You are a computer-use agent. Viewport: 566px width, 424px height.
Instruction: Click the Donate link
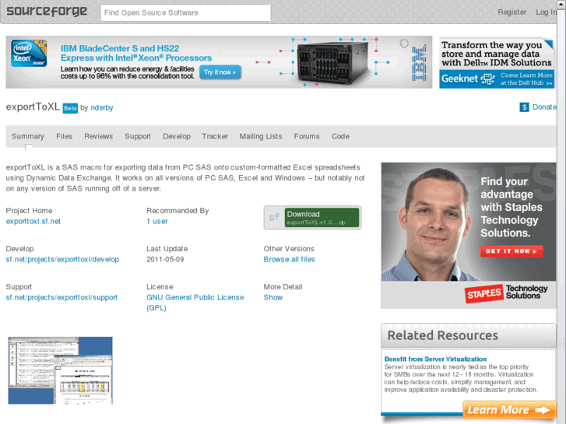(x=544, y=107)
